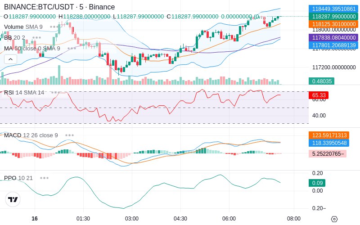Click the 117200.00000000 price axis tick
Viewport: 360px width, 225px height.
(334, 67)
